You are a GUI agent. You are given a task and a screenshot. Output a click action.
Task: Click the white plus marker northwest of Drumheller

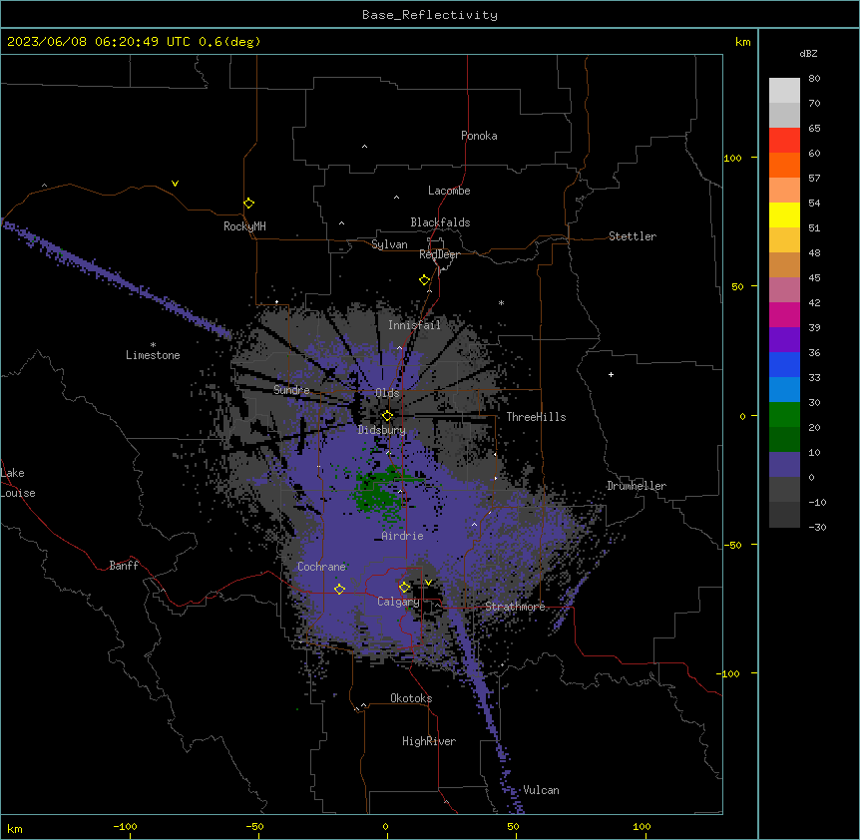611,374
